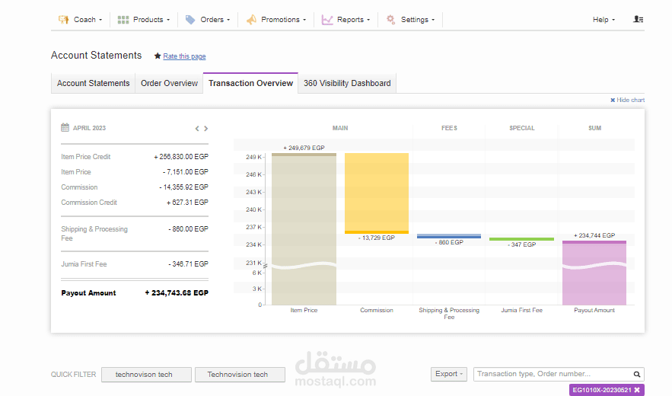This screenshot has height=396, width=672.
Task: Click the star icon beside Rate this page
Action: tap(158, 56)
